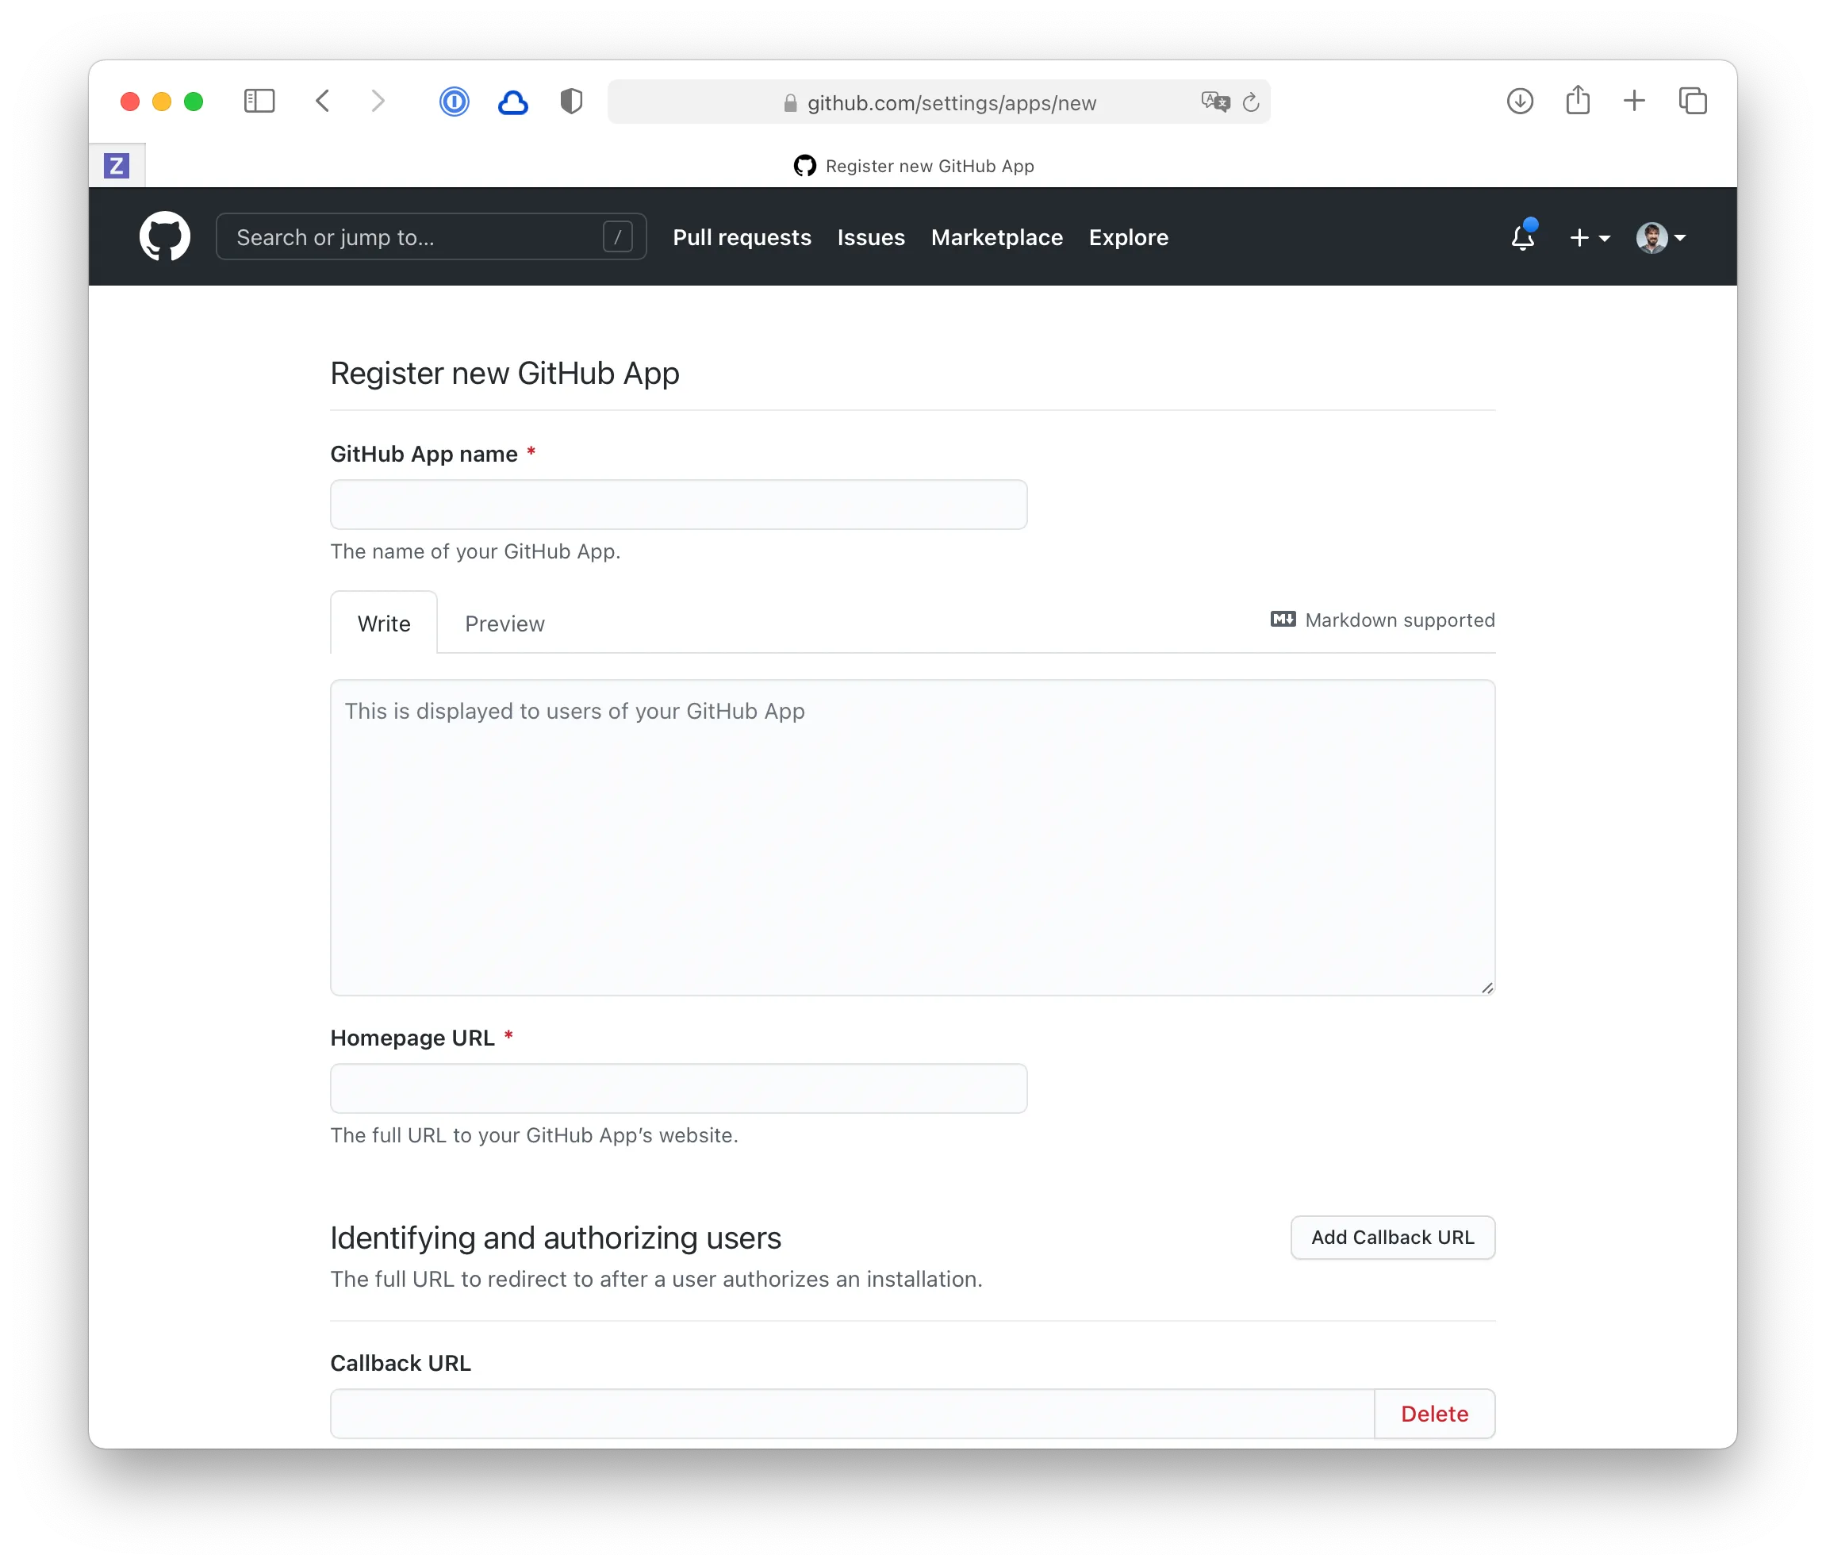This screenshot has width=1826, height=1566.
Task: Click the slash shortcut key icon
Action: pos(618,237)
